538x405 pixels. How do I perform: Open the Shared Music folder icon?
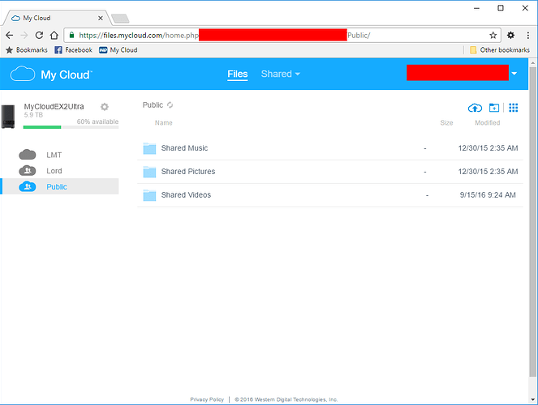coord(149,148)
